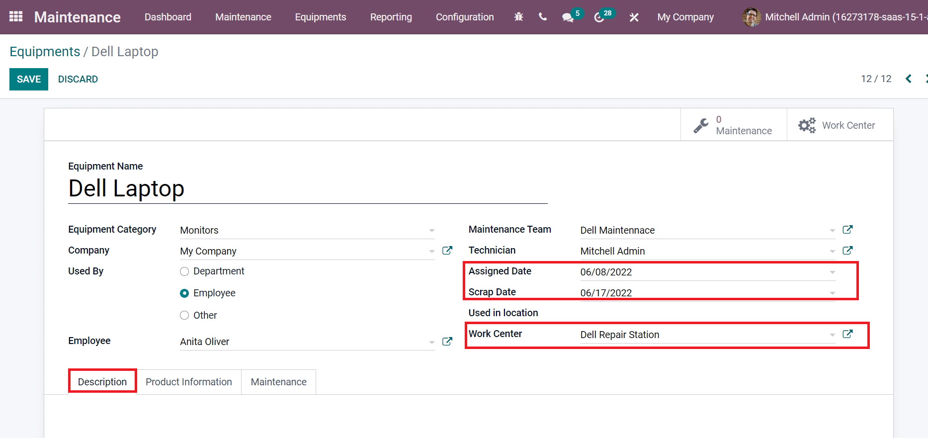This screenshot has width=928, height=438.
Task: Expand Maintenance Team dropdown arrow
Action: (832, 230)
